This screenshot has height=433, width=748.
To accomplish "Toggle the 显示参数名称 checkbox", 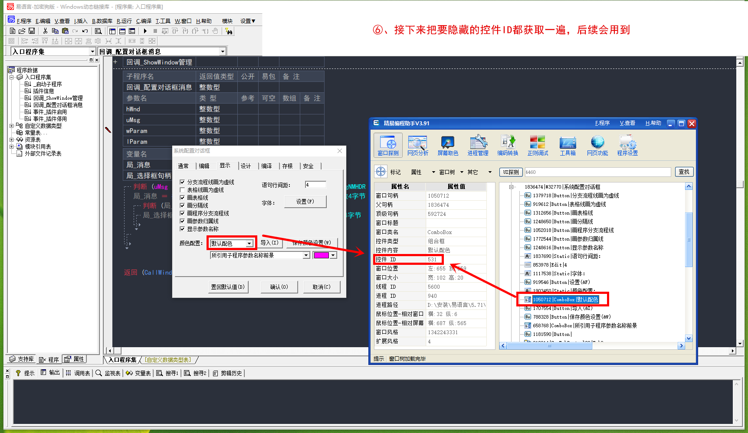I will coord(183,229).
